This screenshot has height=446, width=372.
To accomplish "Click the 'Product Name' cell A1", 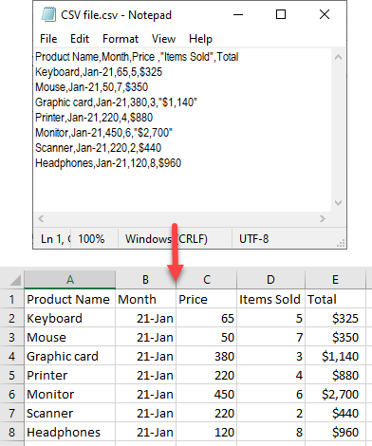I will [x=70, y=299].
